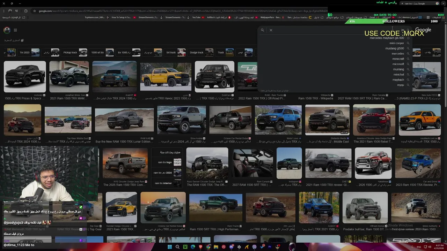Viewport: 447px width, 251px height.
Task: Open the 'Buy the New RAM 1500 TRX Lunar Edition' image
Action: 124,120
